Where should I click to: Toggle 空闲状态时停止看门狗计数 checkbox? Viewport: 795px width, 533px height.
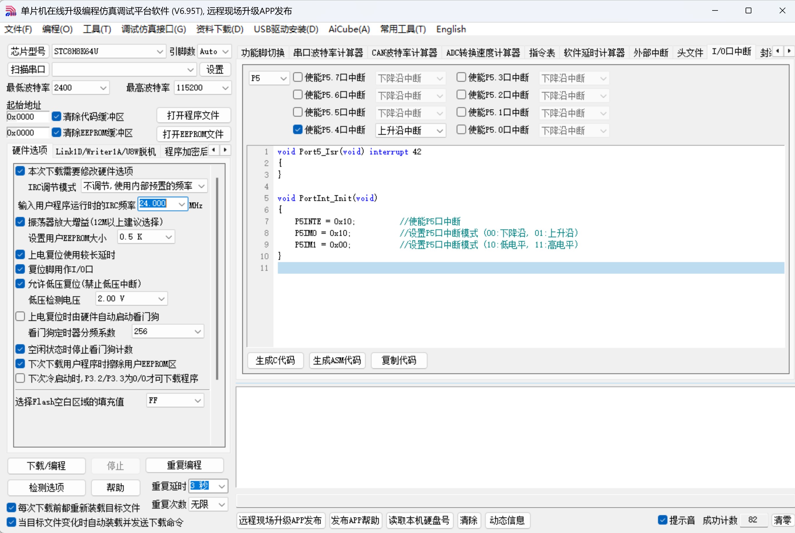pos(20,349)
